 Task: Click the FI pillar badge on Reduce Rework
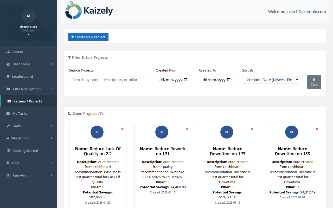point(162,132)
